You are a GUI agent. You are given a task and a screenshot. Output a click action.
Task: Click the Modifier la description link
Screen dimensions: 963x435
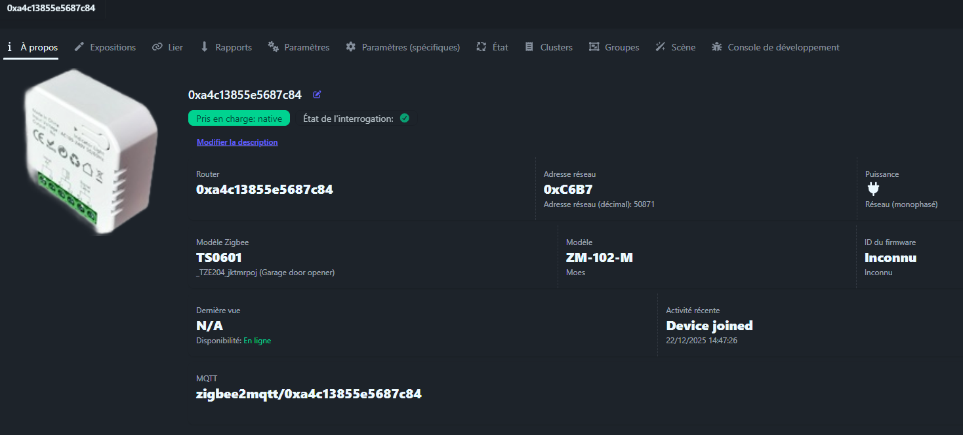click(237, 142)
